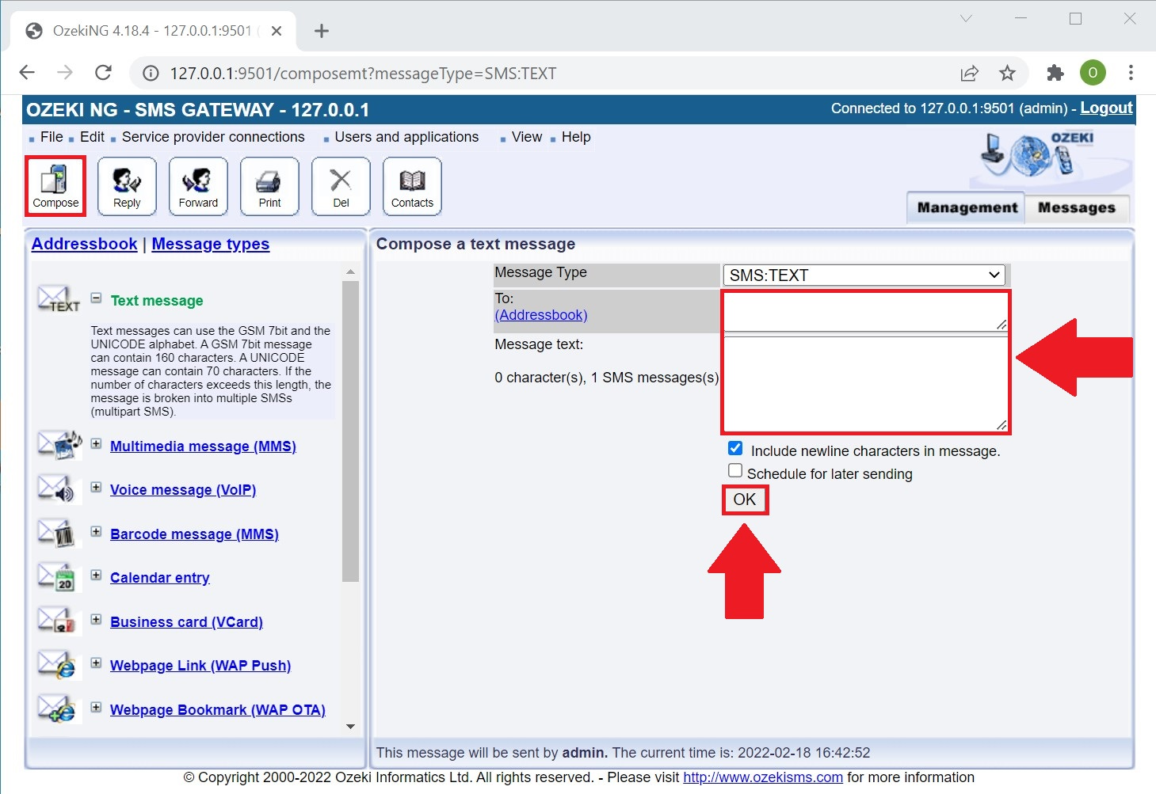Click the Compose toolbar icon
Screen dimensions: 1156x794
tap(55, 186)
